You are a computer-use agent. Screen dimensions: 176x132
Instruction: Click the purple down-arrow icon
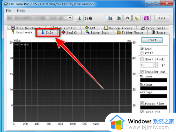(x=146, y=18)
